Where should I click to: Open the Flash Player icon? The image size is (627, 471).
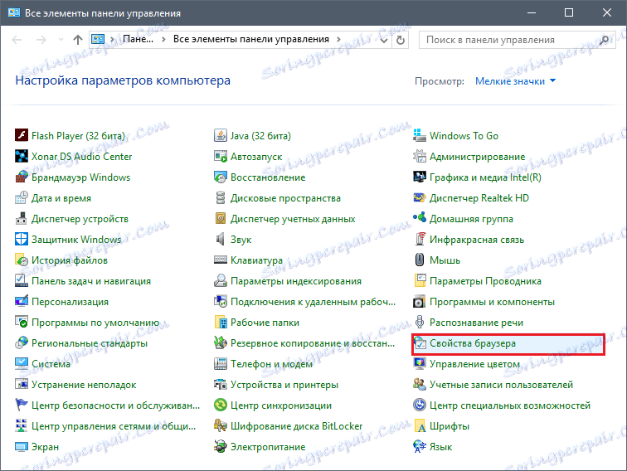click(x=22, y=135)
